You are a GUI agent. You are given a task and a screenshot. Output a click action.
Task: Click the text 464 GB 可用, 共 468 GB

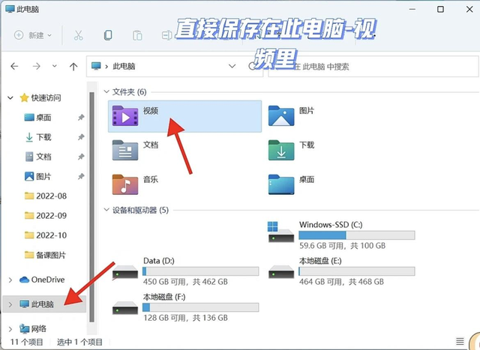click(x=341, y=282)
